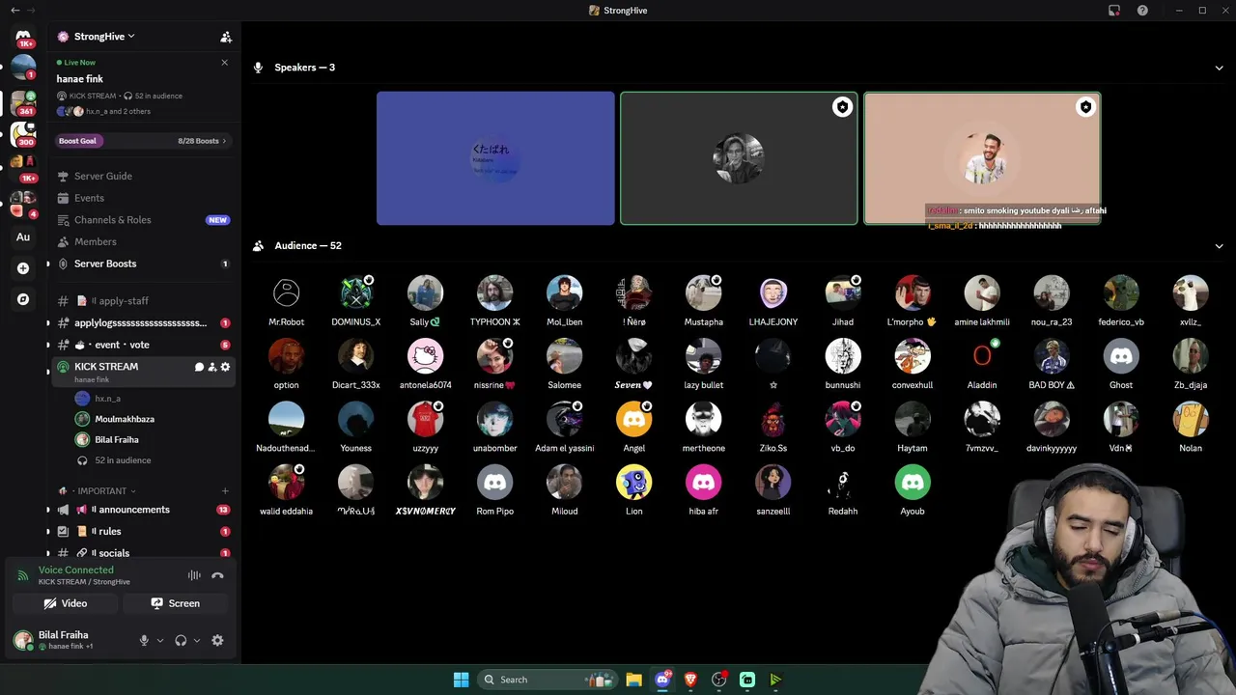
Task: Select the middle dark speaker tile
Action: click(x=739, y=158)
